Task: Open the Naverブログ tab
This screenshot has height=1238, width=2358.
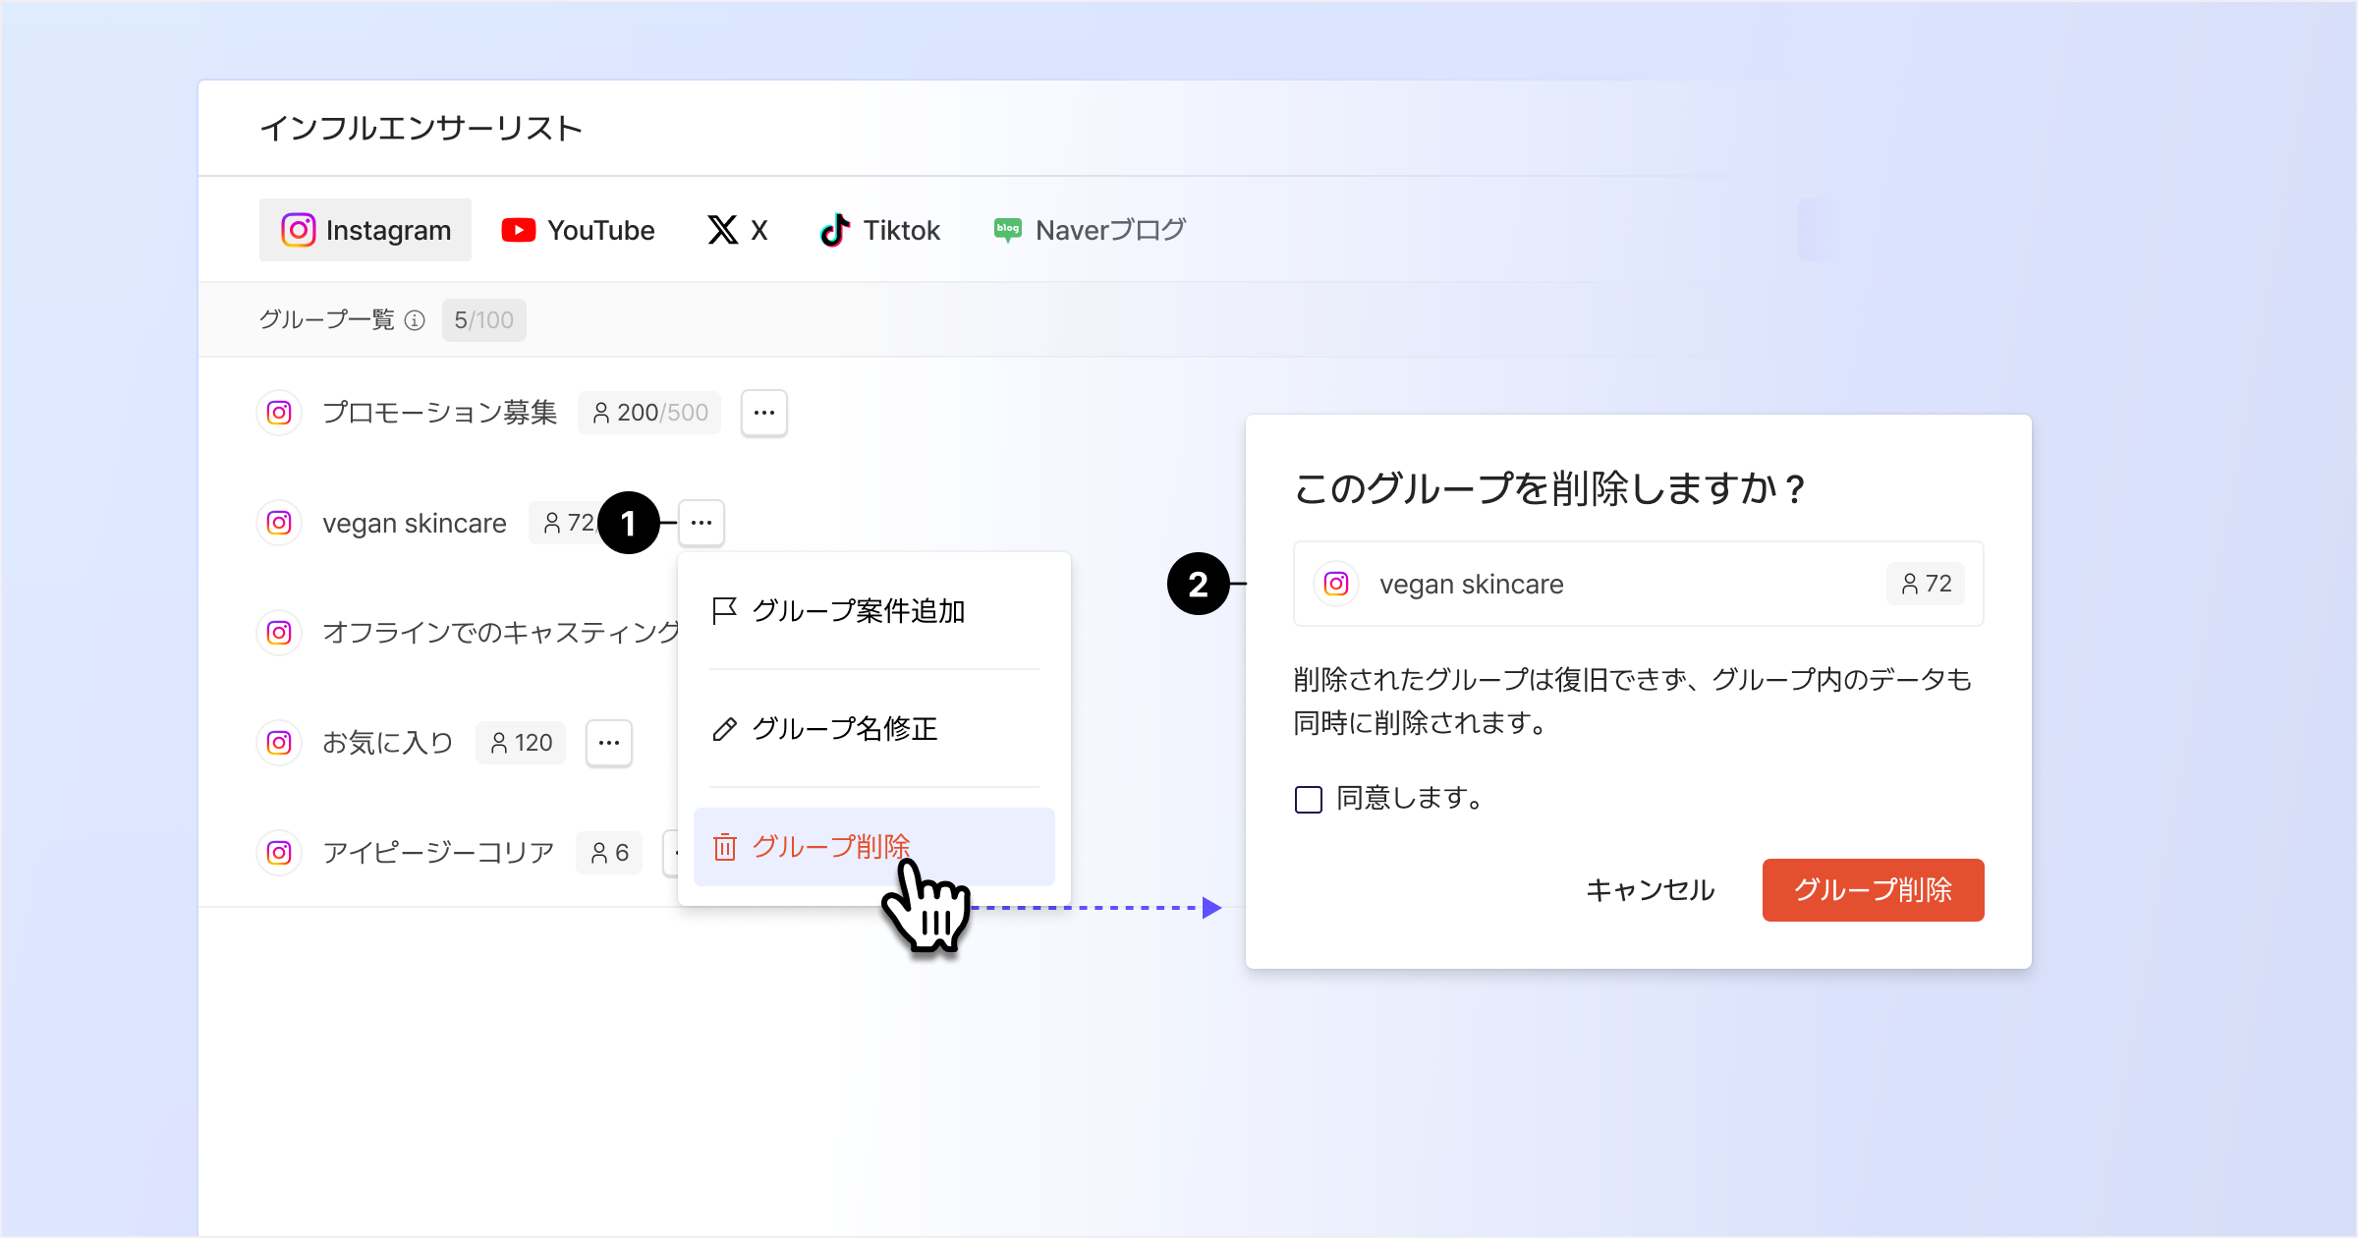Action: (1090, 230)
